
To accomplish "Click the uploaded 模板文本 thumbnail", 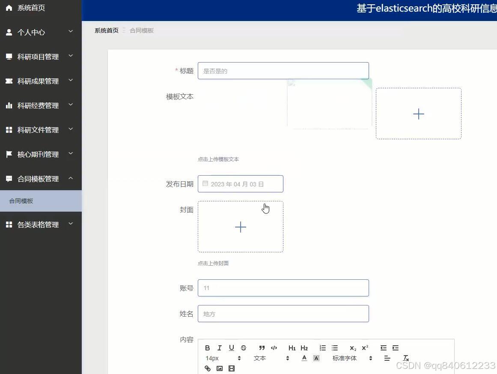I will [330, 103].
